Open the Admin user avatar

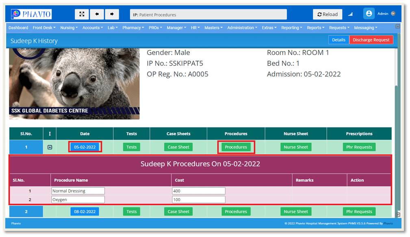[369, 13]
